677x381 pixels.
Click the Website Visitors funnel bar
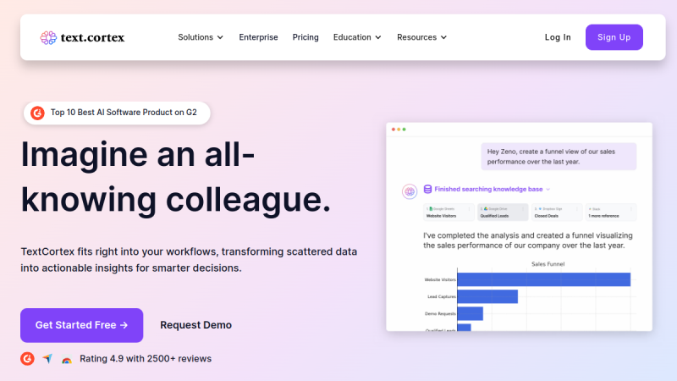tap(544, 279)
